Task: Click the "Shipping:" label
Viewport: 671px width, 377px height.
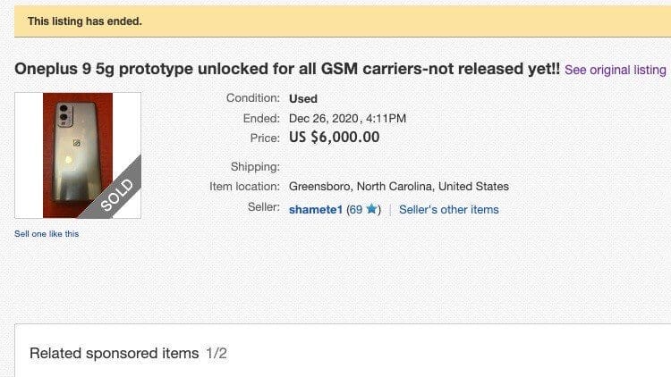Action: 255,166
